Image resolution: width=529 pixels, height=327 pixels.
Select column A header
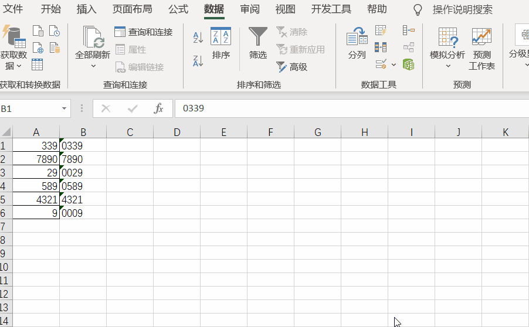coord(36,132)
